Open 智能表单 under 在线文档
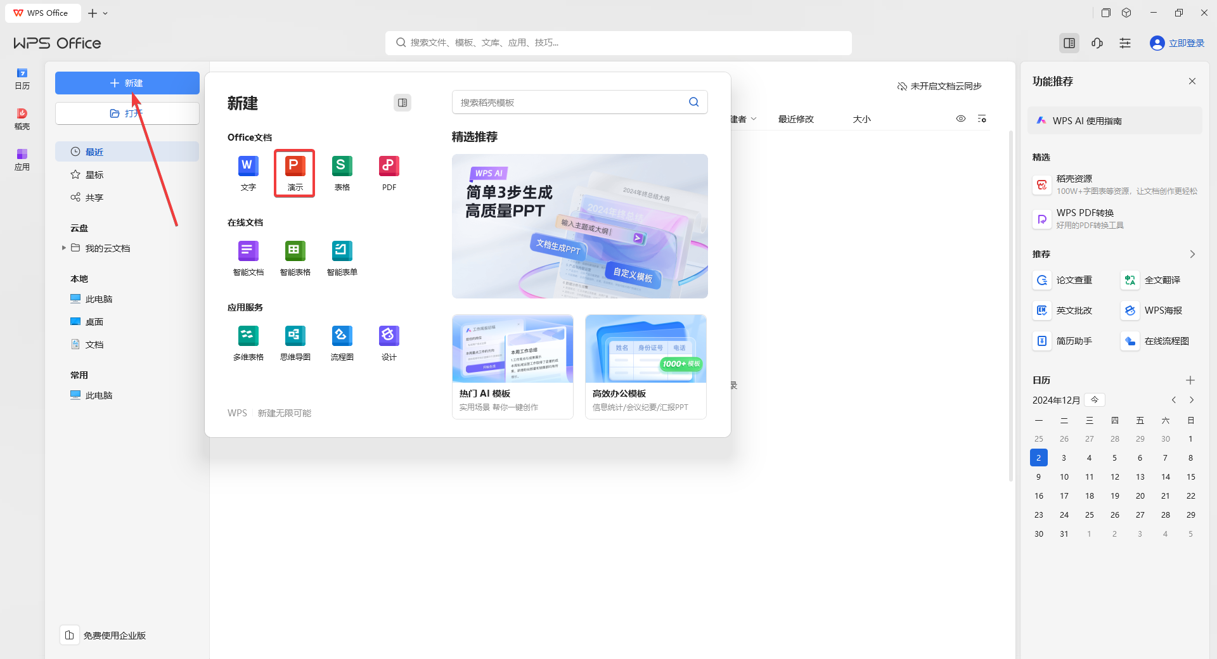Viewport: 1217px width, 659px height. [x=342, y=257]
